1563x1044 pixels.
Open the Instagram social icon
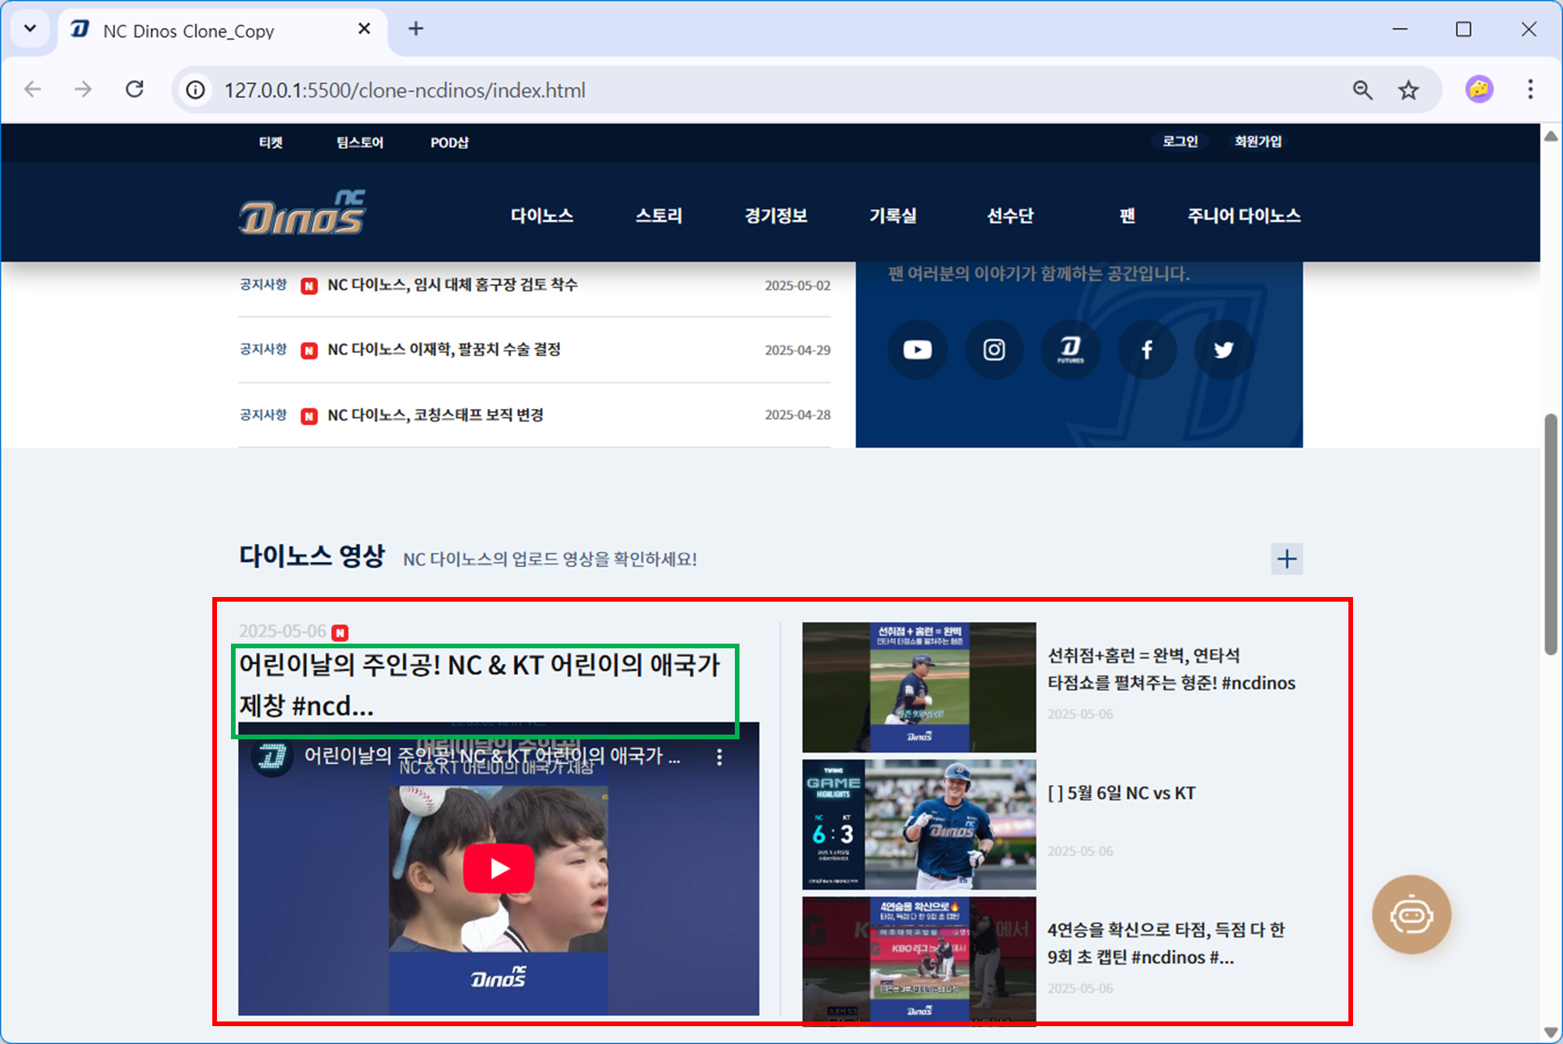point(993,350)
